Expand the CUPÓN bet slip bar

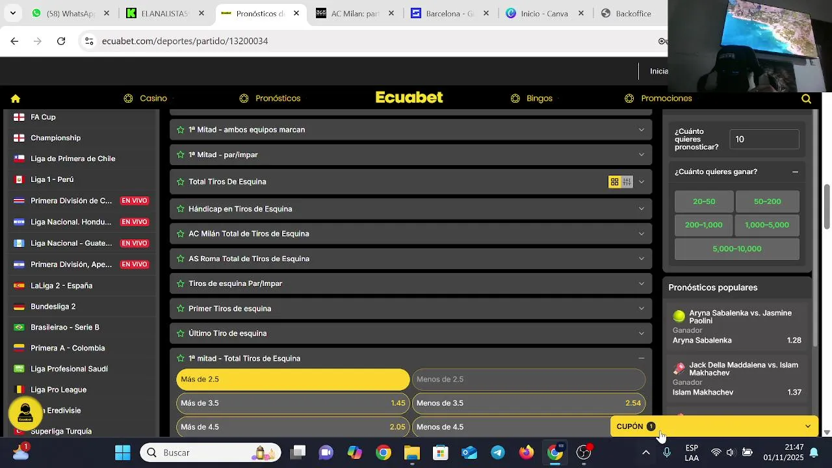coord(714,427)
